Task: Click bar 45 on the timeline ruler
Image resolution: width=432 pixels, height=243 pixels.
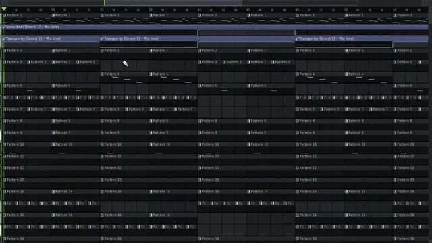Action: click(248, 10)
